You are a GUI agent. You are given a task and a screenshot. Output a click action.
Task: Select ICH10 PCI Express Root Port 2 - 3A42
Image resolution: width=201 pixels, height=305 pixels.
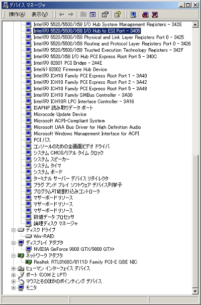pyautogui.click(x=90, y=82)
